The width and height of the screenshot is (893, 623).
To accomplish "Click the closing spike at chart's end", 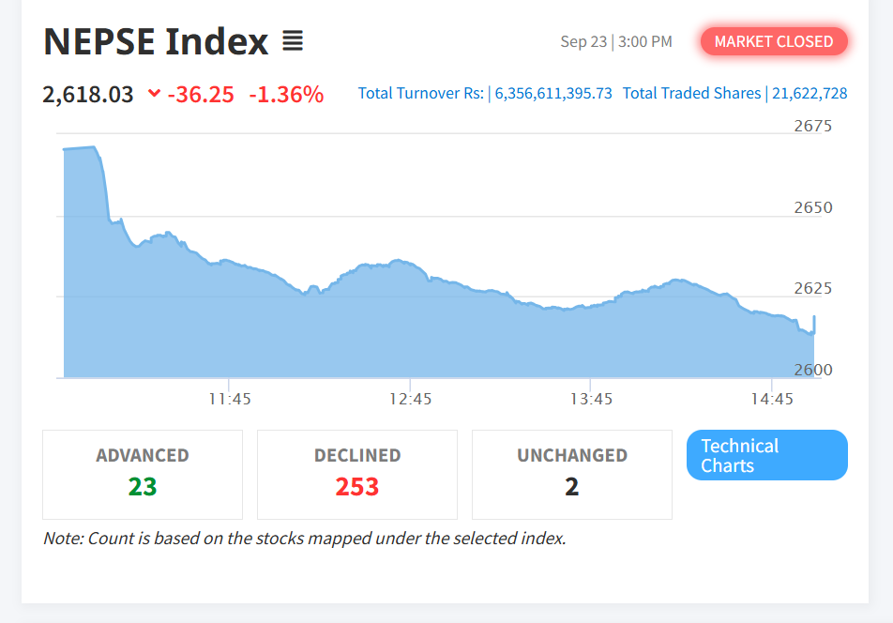I will [x=814, y=325].
